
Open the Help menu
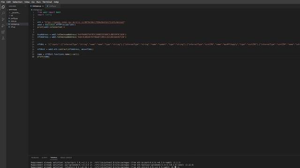[x=56, y=2]
